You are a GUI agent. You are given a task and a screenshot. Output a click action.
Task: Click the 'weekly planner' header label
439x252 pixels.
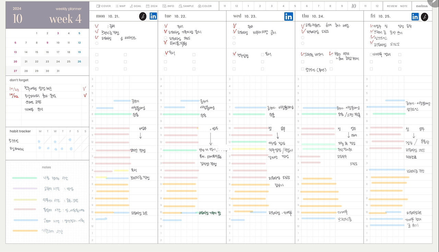click(69, 9)
